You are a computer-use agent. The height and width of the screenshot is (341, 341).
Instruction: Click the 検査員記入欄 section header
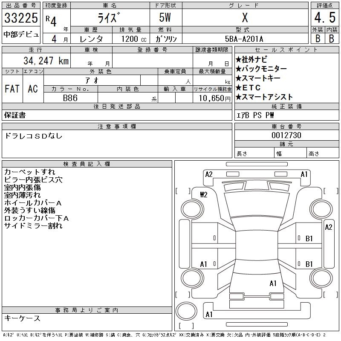pyautogui.click(x=87, y=164)
